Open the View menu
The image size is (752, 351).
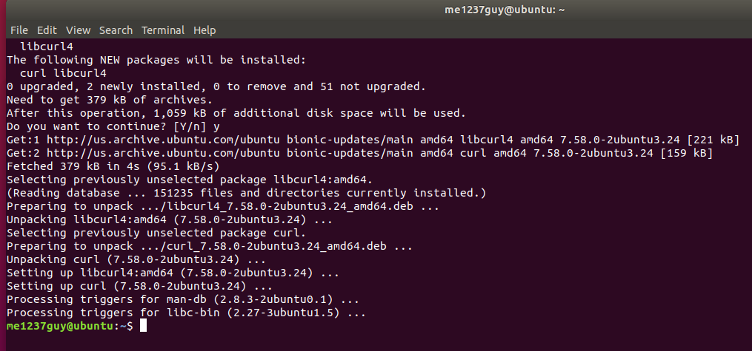[x=79, y=30]
